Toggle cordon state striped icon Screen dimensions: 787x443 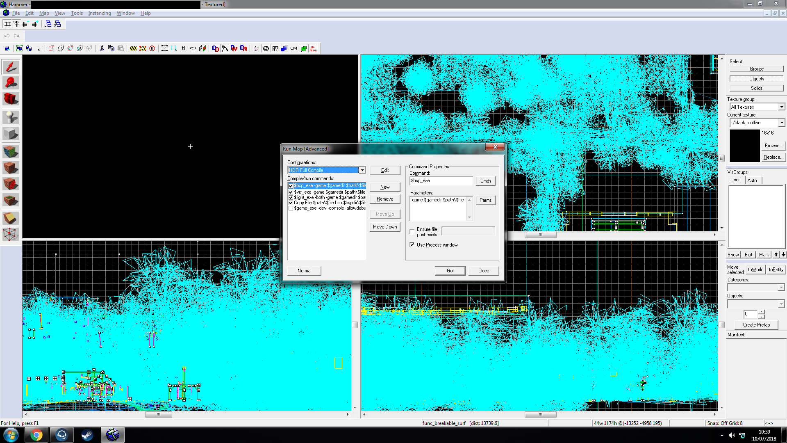coord(133,48)
